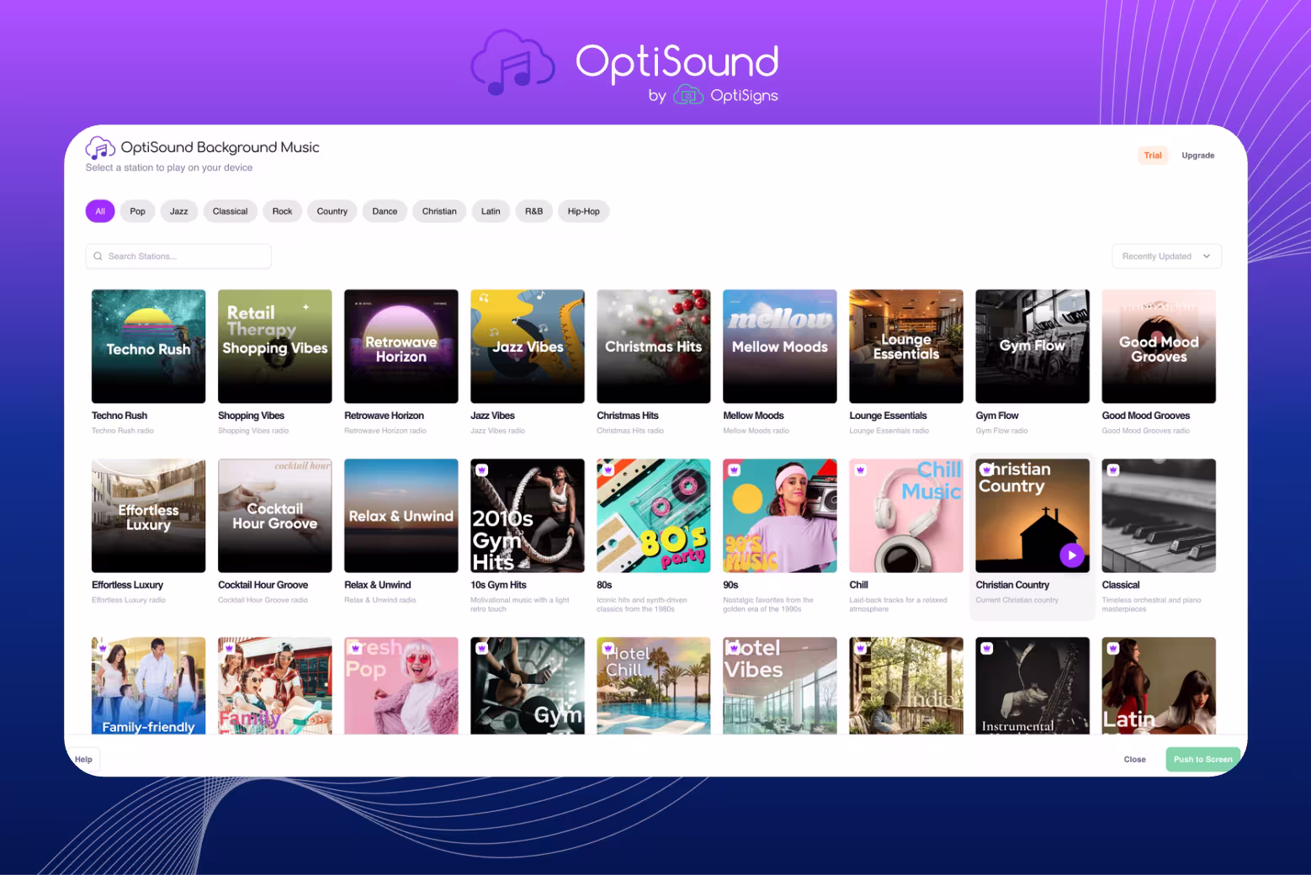Viewport: 1311px width, 875px height.
Task: Click crown badge on Latin station
Action: 1113,649
